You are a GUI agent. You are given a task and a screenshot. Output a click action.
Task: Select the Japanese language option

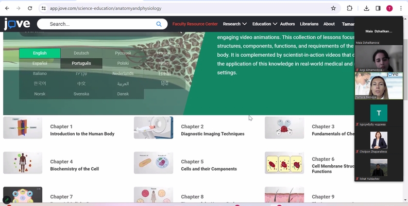click(x=164, y=73)
